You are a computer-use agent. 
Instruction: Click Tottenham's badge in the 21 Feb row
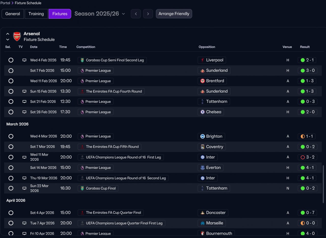coord(202,102)
